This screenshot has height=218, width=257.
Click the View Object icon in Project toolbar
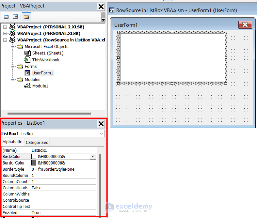(15, 17)
